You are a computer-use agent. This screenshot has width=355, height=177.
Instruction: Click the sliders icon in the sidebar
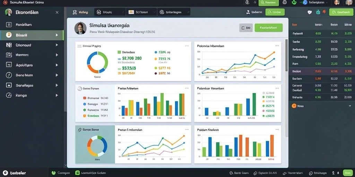[9, 55]
